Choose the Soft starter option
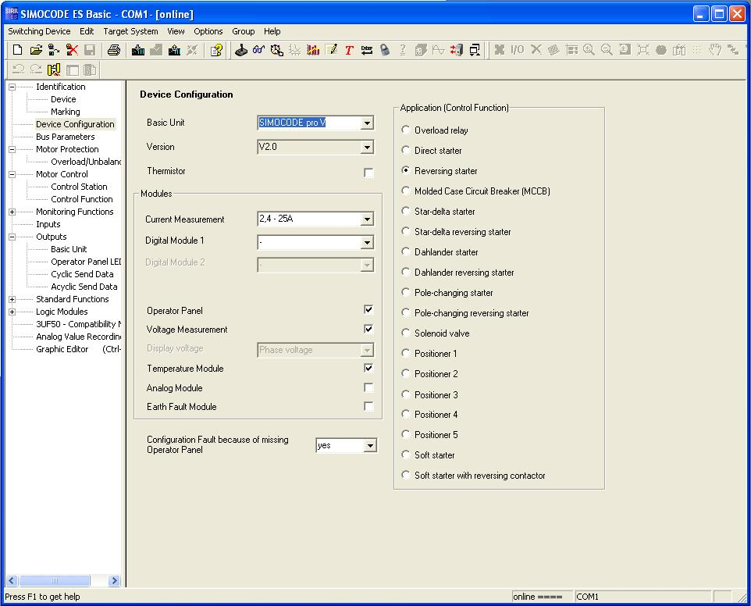Image resolution: width=751 pixels, height=606 pixels. coord(406,454)
